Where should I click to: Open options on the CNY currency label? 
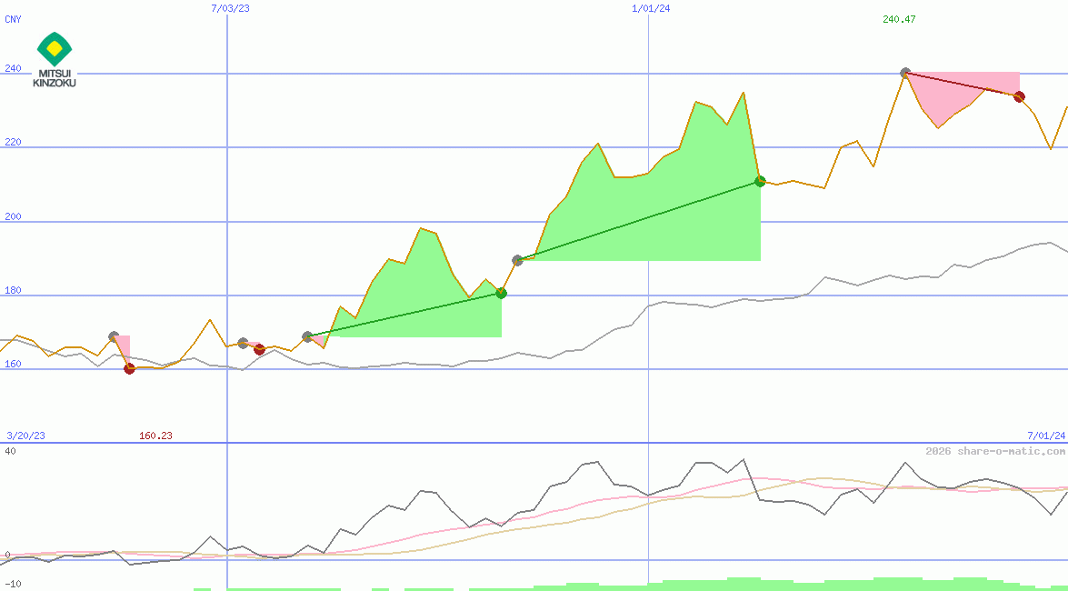[13, 19]
